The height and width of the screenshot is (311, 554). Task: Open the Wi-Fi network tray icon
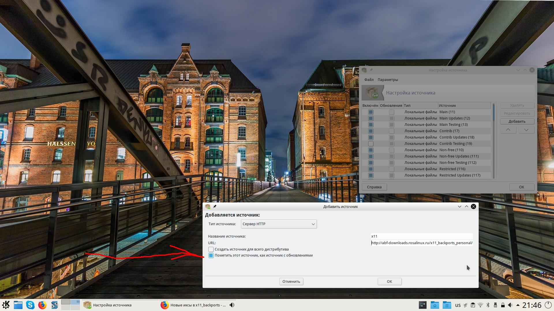coord(480,305)
